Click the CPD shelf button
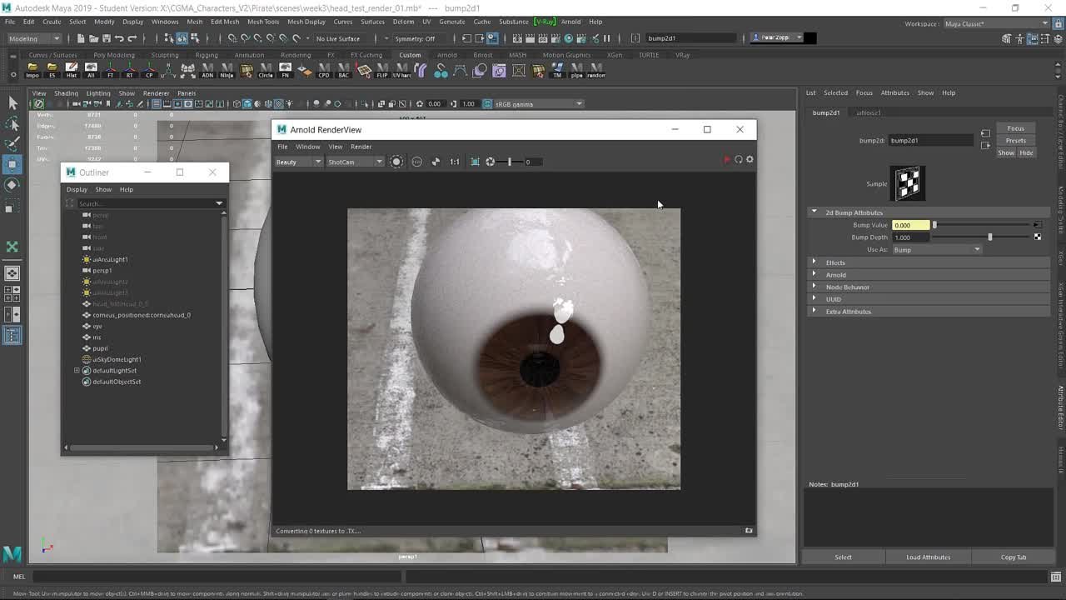The width and height of the screenshot is (1066, 600). (324, 71)
